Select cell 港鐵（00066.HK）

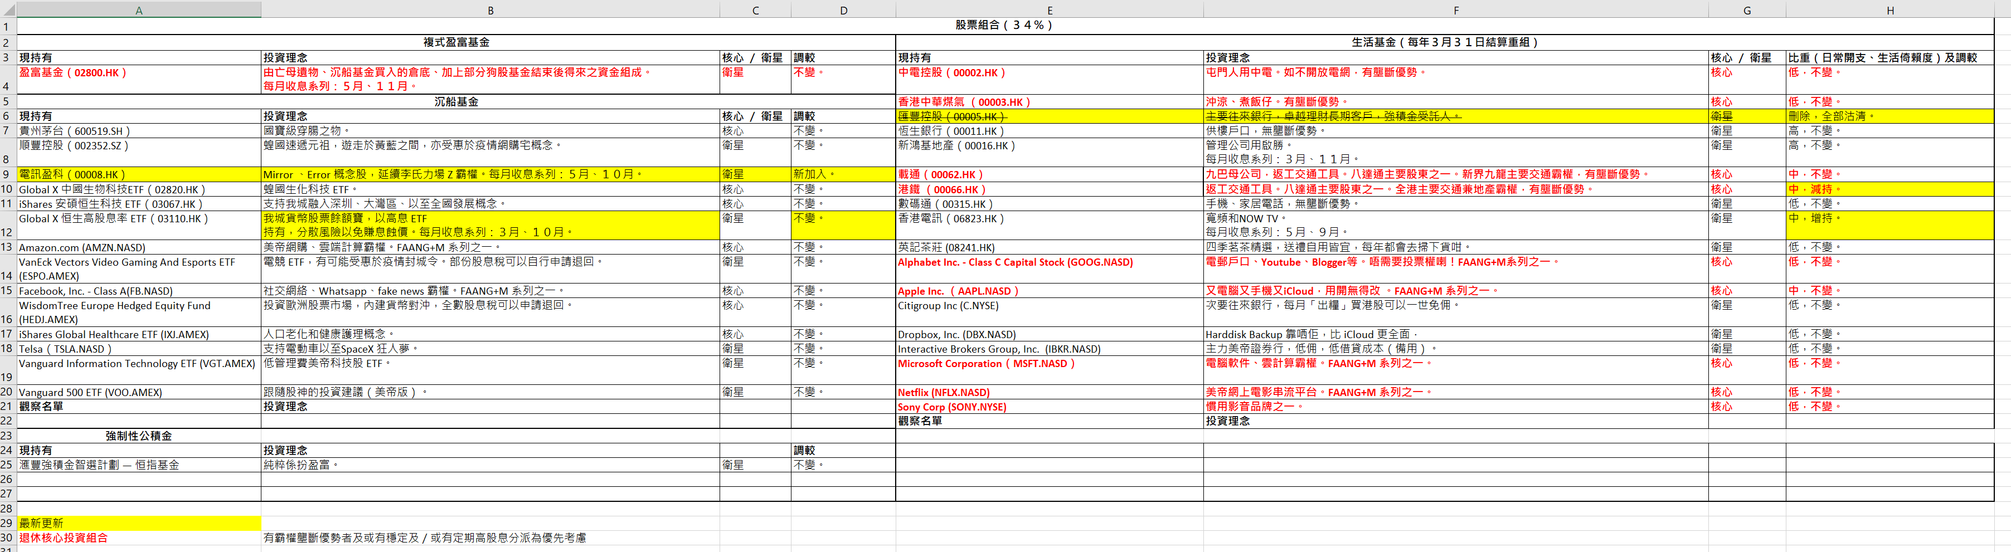[1049, 189]
